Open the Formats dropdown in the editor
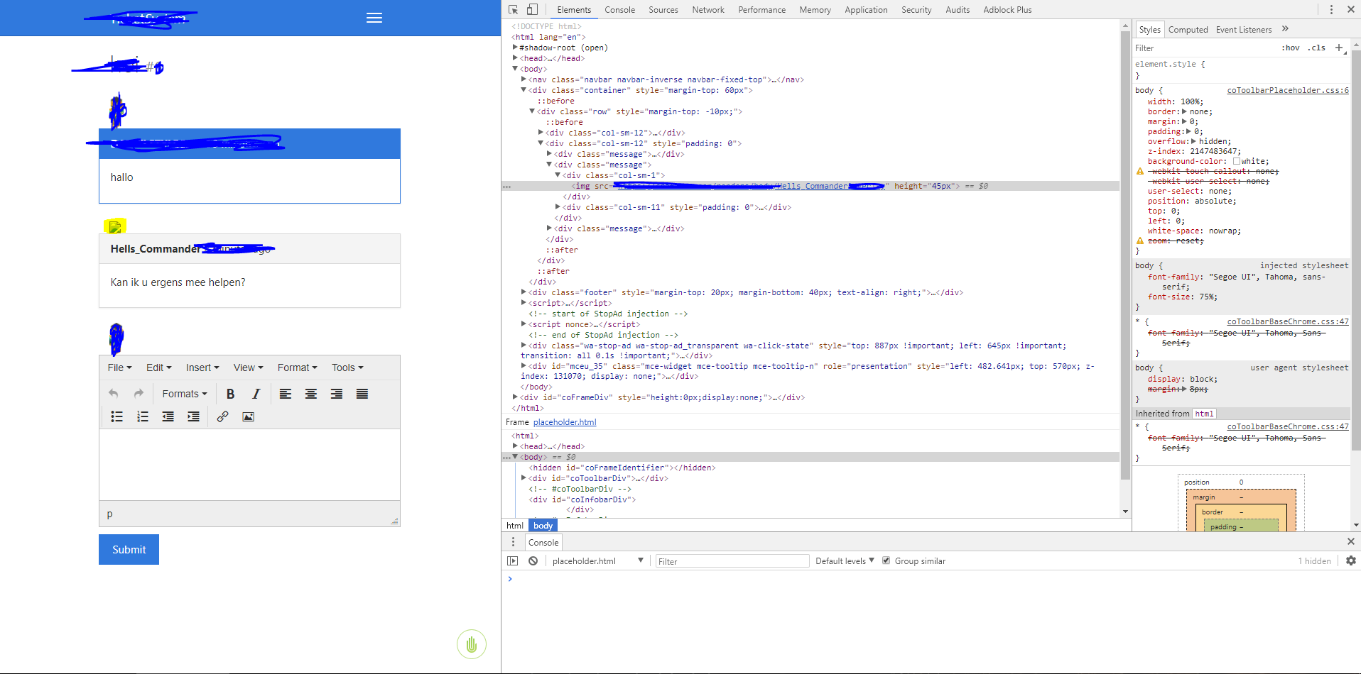1361x674 pixels. pos(184,393)
